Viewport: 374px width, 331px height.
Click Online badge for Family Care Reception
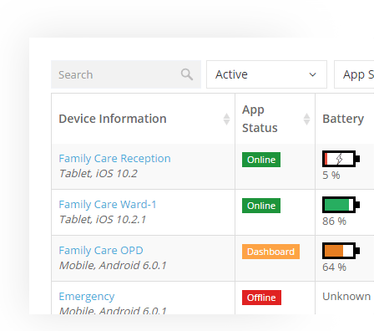click(x=261, y=160)
